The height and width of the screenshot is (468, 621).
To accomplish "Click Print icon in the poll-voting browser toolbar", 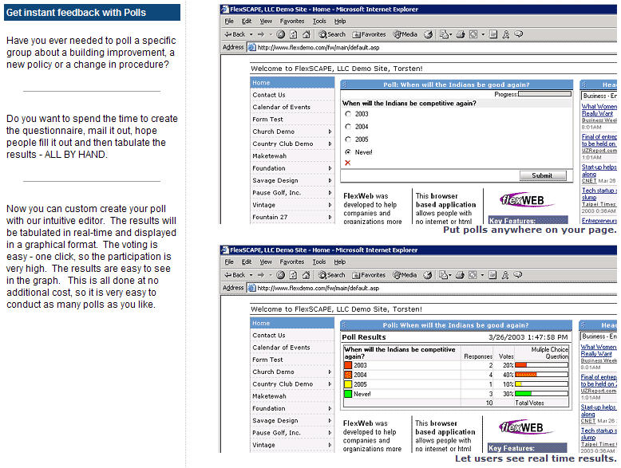I will coord(461,34).
